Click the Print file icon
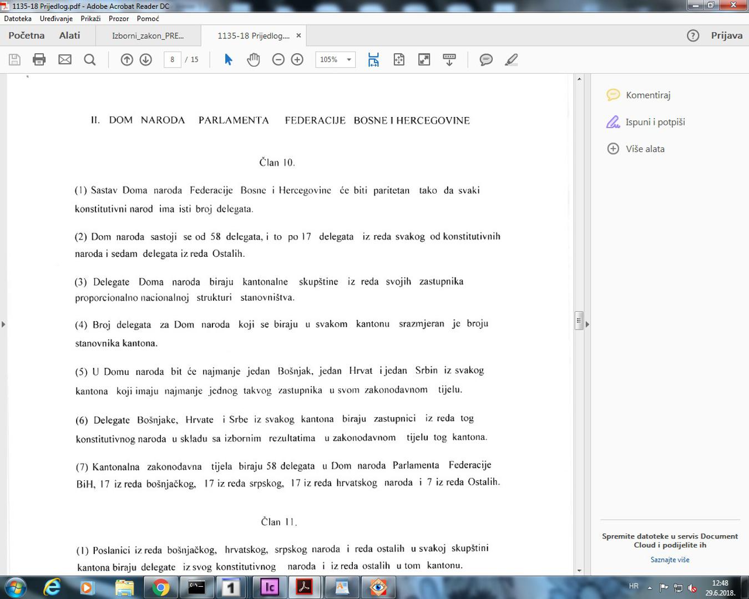This screenshot has width=749, height=599. click(x=39, y=59)
